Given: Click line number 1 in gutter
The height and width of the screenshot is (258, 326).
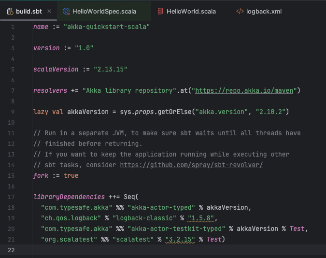Looking at the screenshot, I should point(13,27).
